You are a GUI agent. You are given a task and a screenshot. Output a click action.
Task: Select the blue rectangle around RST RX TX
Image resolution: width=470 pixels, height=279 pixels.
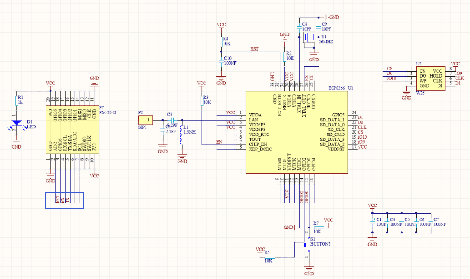point(64,200)
